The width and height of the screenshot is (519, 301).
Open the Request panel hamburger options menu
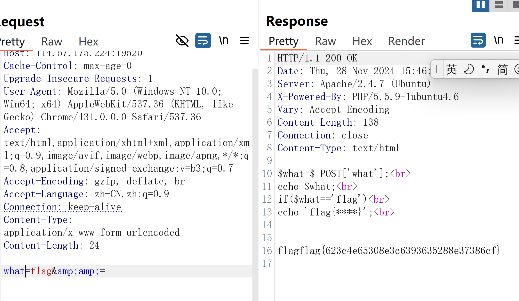pyautogui.click(x=244, y=41)
